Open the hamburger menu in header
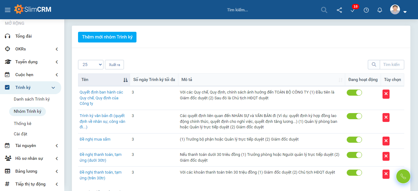 8,10
